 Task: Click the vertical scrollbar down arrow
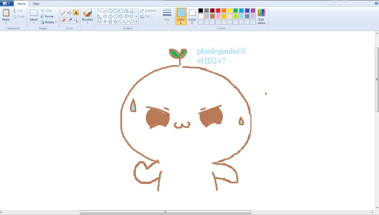tap(377, 208)
